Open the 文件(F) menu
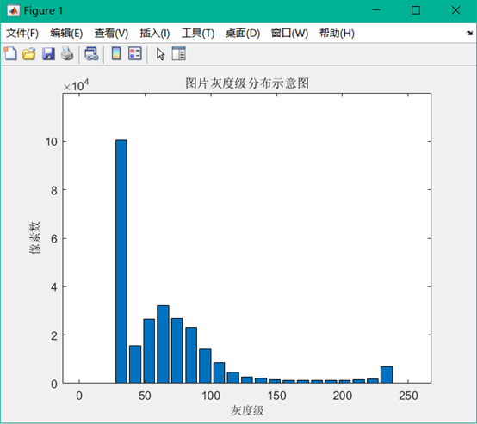 point(22,34)
